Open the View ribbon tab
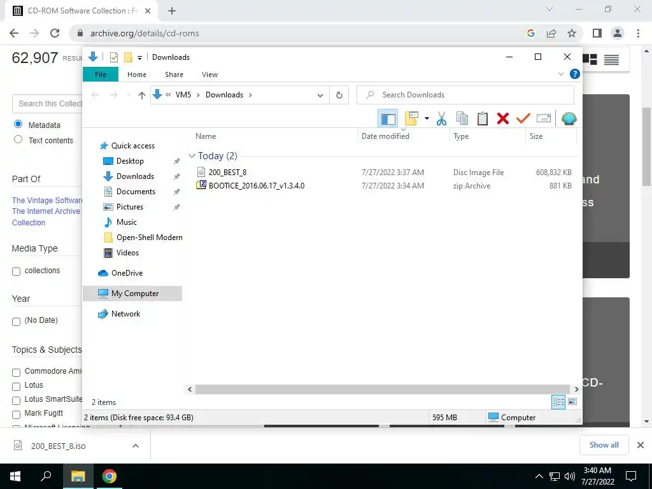 coord(209,74)
